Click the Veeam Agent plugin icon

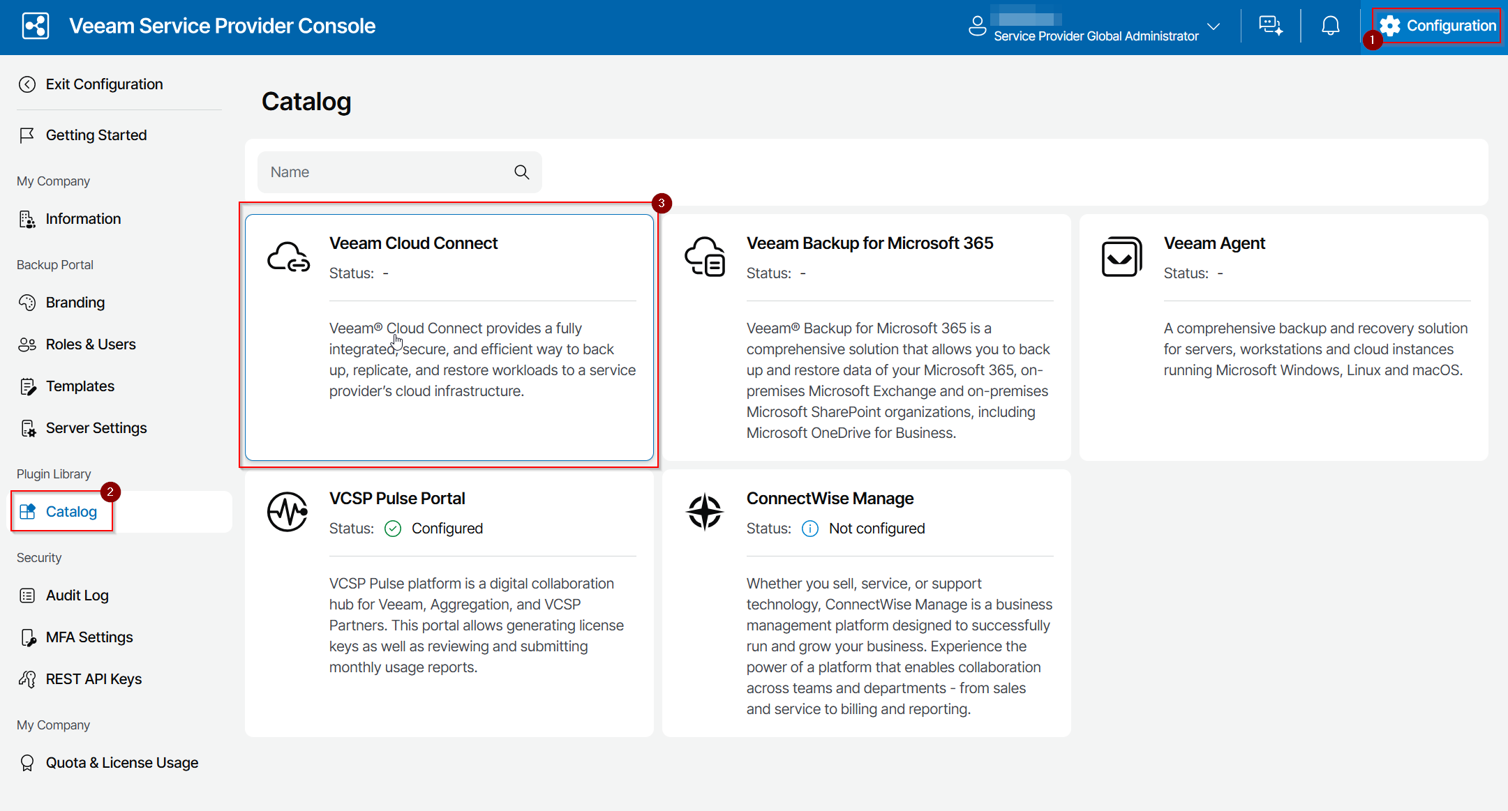tap(1121, 257)
